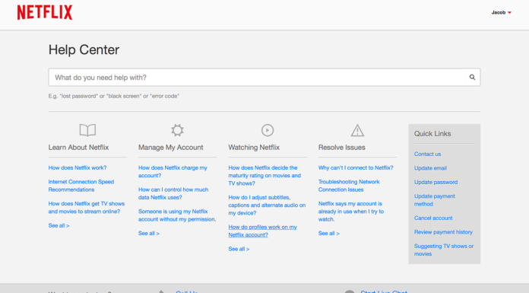
Task: Open 'How does Netflix work?' article
Action: pos(78,167)
